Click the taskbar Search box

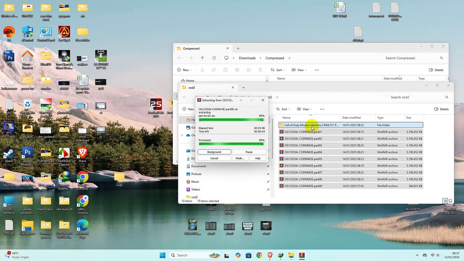click(x=195, y=255)
